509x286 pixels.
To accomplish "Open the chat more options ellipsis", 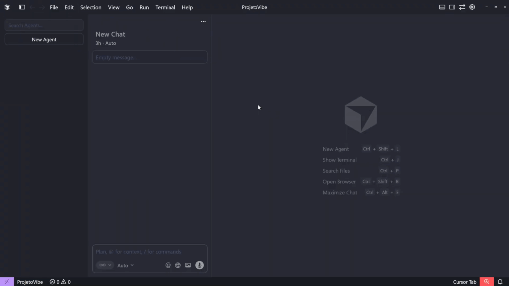I will 203,21.
